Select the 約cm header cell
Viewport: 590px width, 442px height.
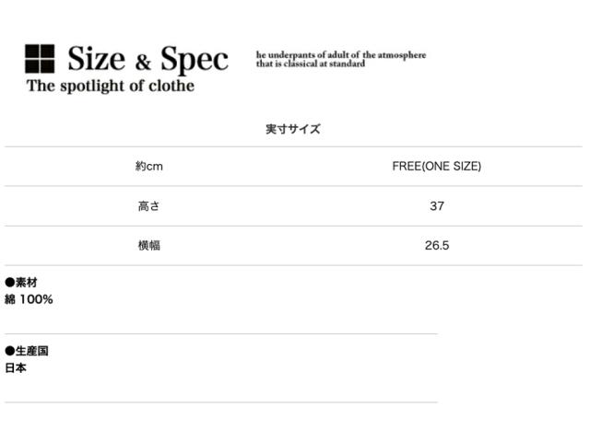(x=148, y=167)
